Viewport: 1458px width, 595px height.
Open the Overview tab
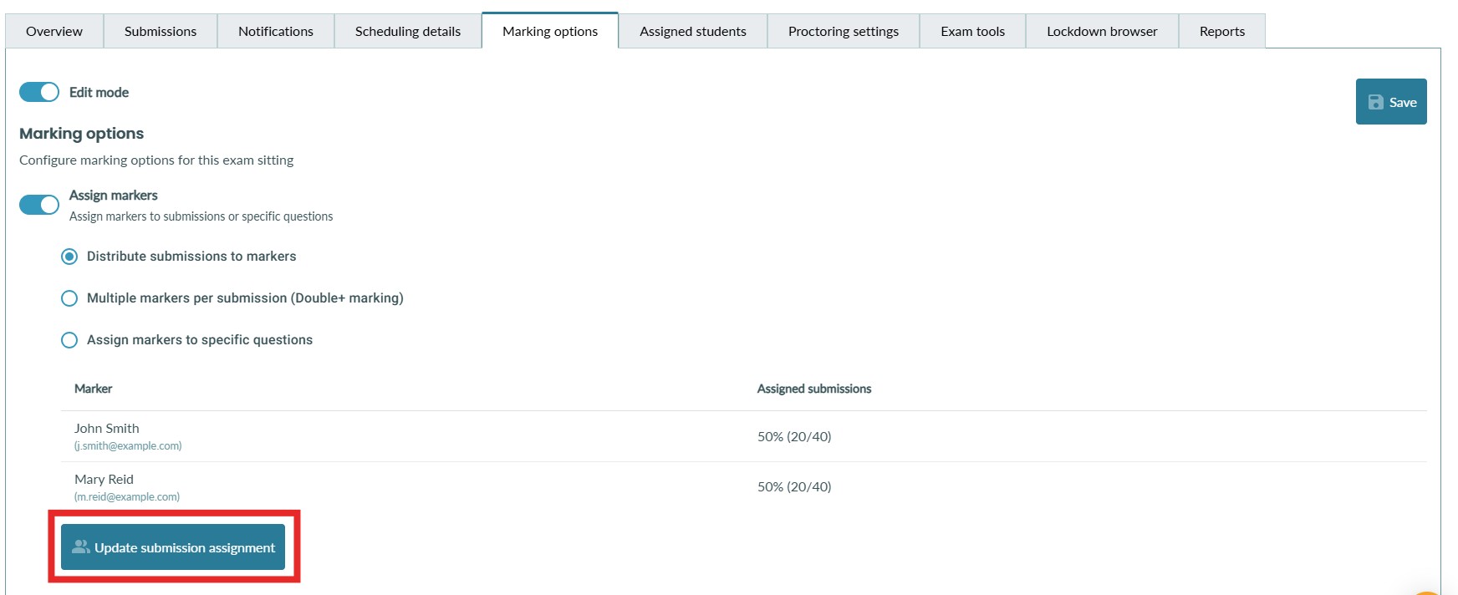[54, 32]
